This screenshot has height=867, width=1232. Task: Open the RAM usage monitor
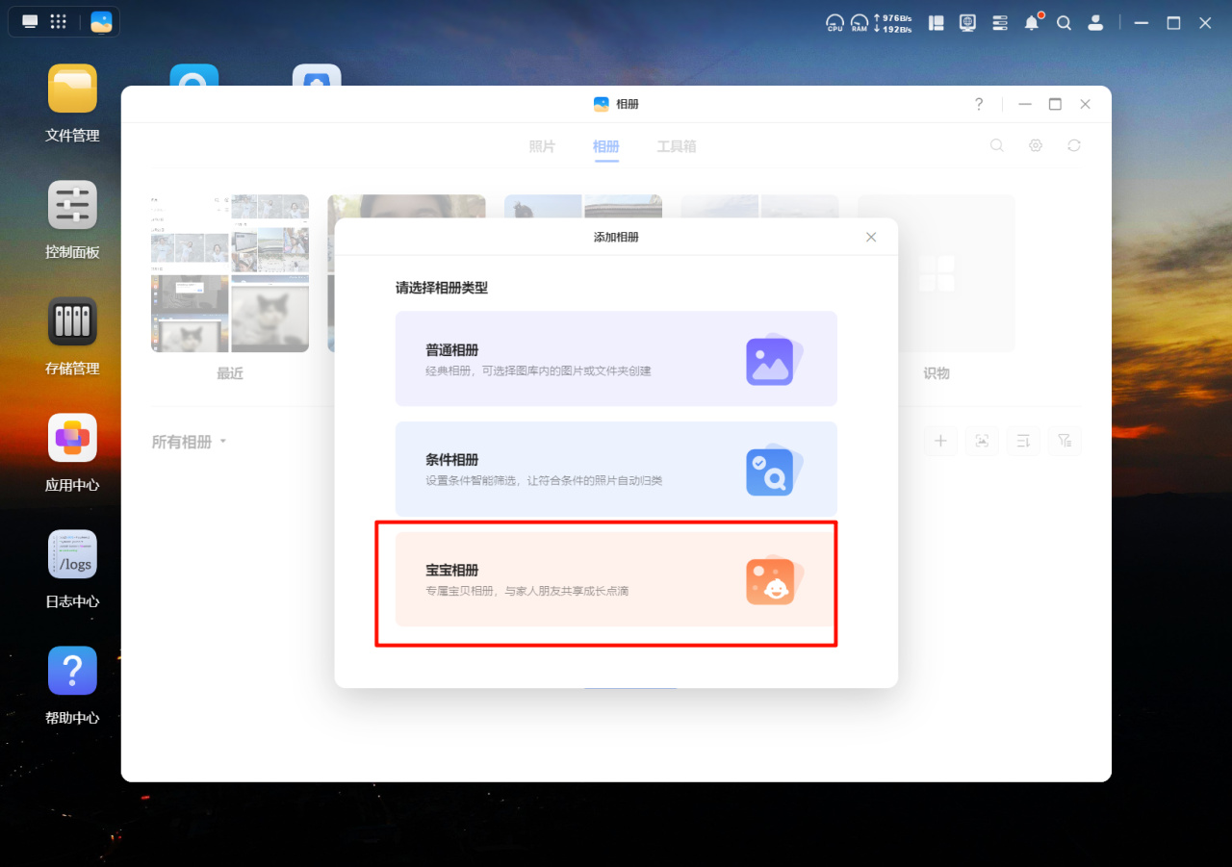click(859, 23)
